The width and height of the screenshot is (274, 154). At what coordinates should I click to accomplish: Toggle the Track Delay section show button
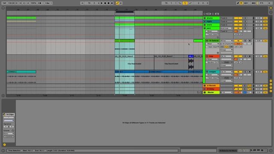point(271,91)
